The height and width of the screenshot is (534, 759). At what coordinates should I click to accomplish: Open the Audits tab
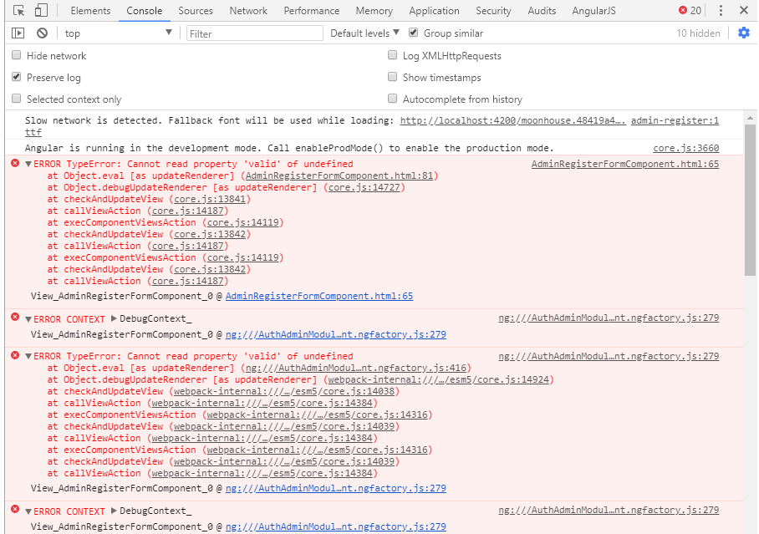(x=542, y=11)
